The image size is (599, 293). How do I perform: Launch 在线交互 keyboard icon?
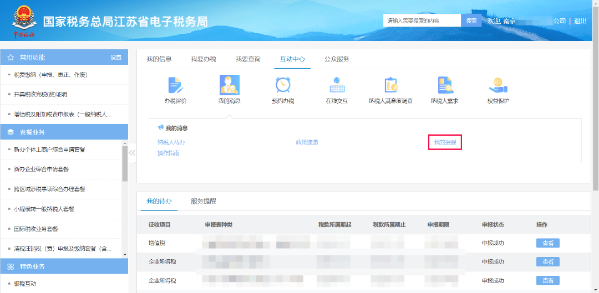pos(337,85)
